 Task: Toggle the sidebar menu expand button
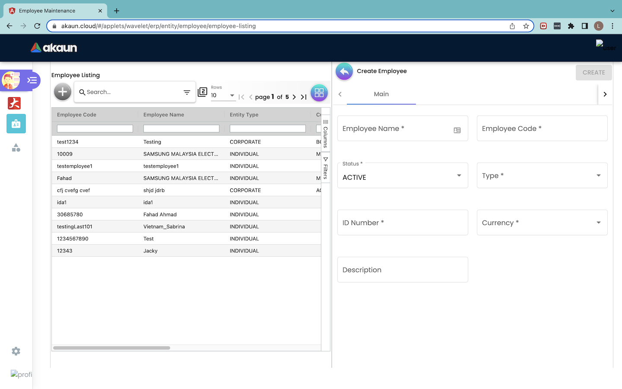(32, 80)
